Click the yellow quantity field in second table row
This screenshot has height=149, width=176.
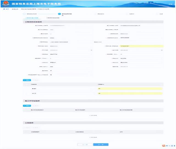[130, 93]
